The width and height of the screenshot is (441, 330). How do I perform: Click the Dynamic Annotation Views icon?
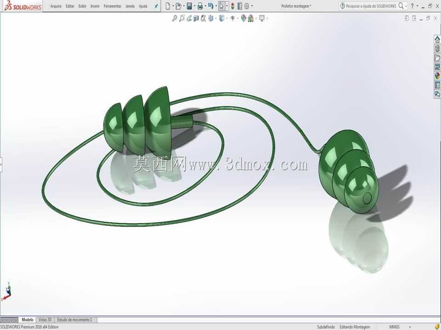[203, 18]
